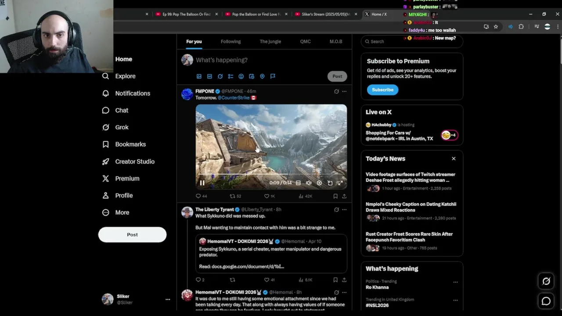562x316 pixels.
Task: Schedule the post via the calendar icon
Action: click(x=252, y=76)
